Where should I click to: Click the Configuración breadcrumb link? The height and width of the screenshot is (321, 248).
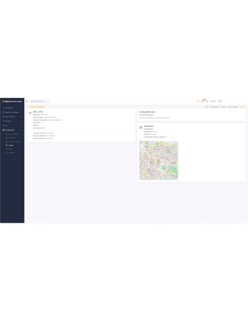coord(215,107)
